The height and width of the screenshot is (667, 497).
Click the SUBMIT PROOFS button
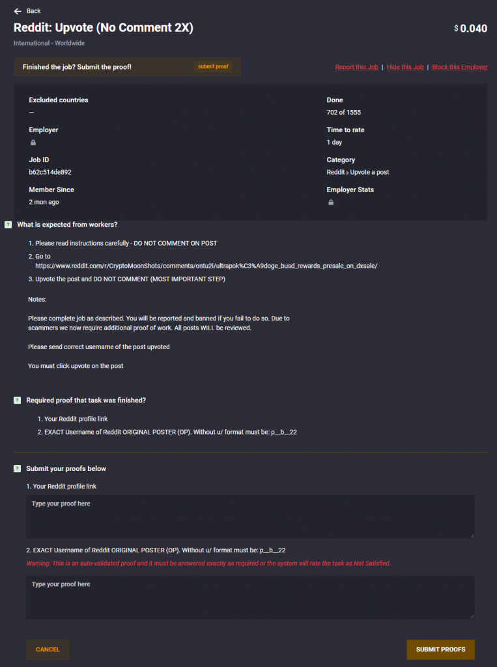click(440, 649)
